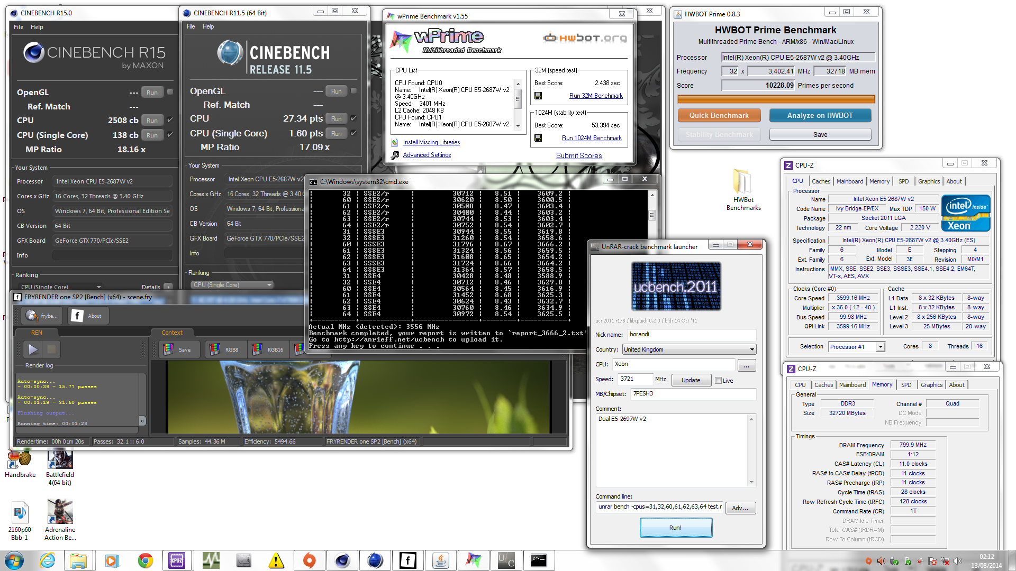Viewport: 1016px width, 571px height.
Task: Click Run 32M Benchmark link in wPrime
Action: click(x=596, y=96)
